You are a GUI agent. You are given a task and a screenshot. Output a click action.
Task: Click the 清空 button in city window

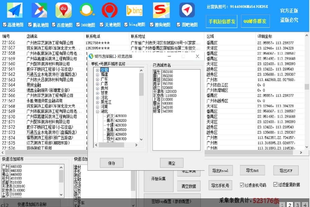click(172, 163)
